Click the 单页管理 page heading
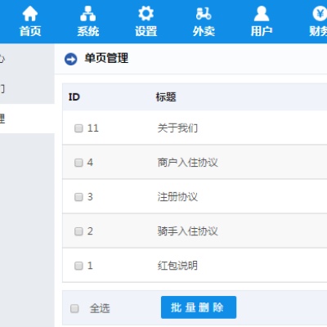327x327 pixels. [x=106, y=58]
